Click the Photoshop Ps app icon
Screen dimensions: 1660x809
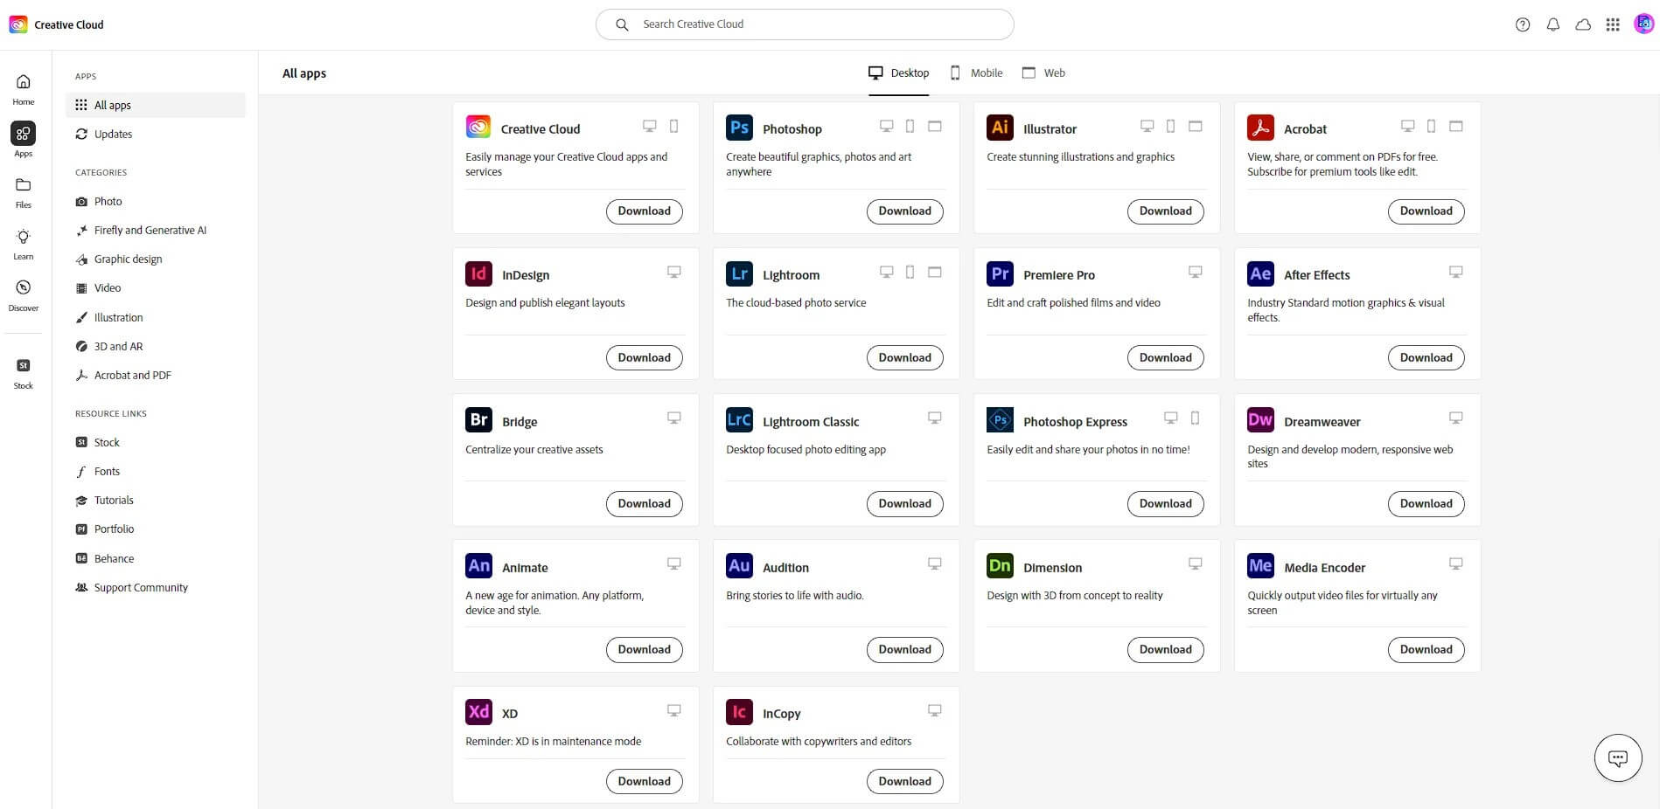click(x=739, y=128)
